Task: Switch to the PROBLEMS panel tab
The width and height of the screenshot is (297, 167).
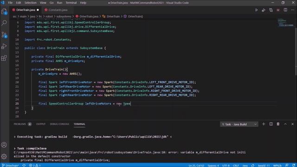Action: coord(22,124)
